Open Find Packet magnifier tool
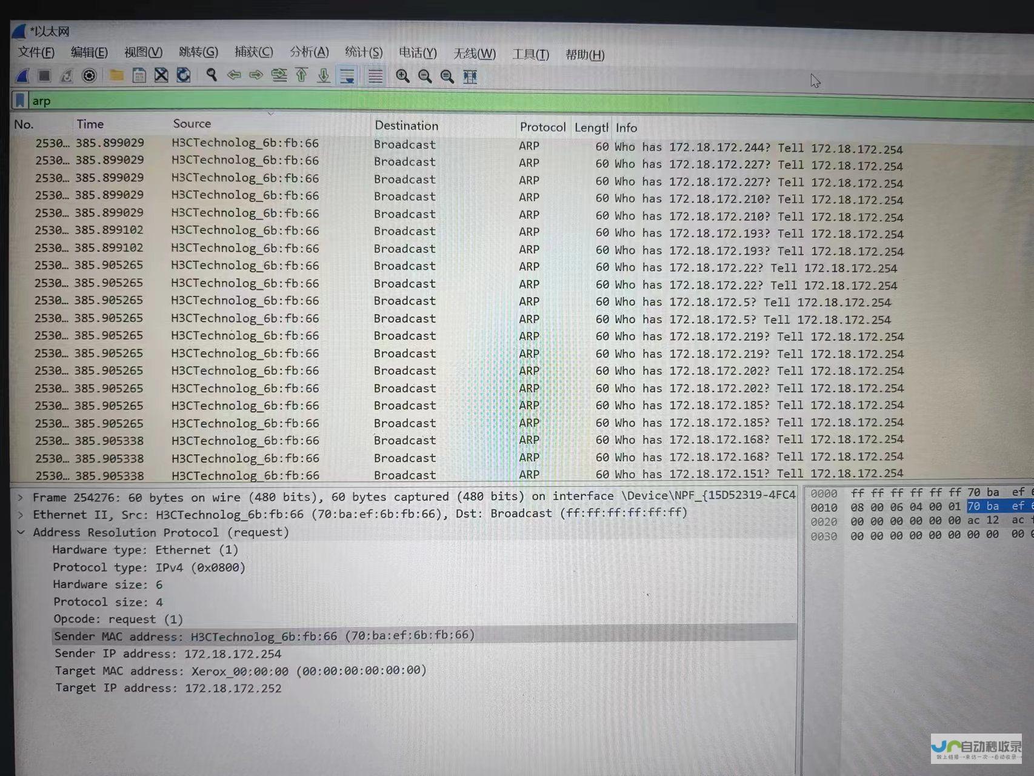 pyautogui.click(x=211, y=75)
